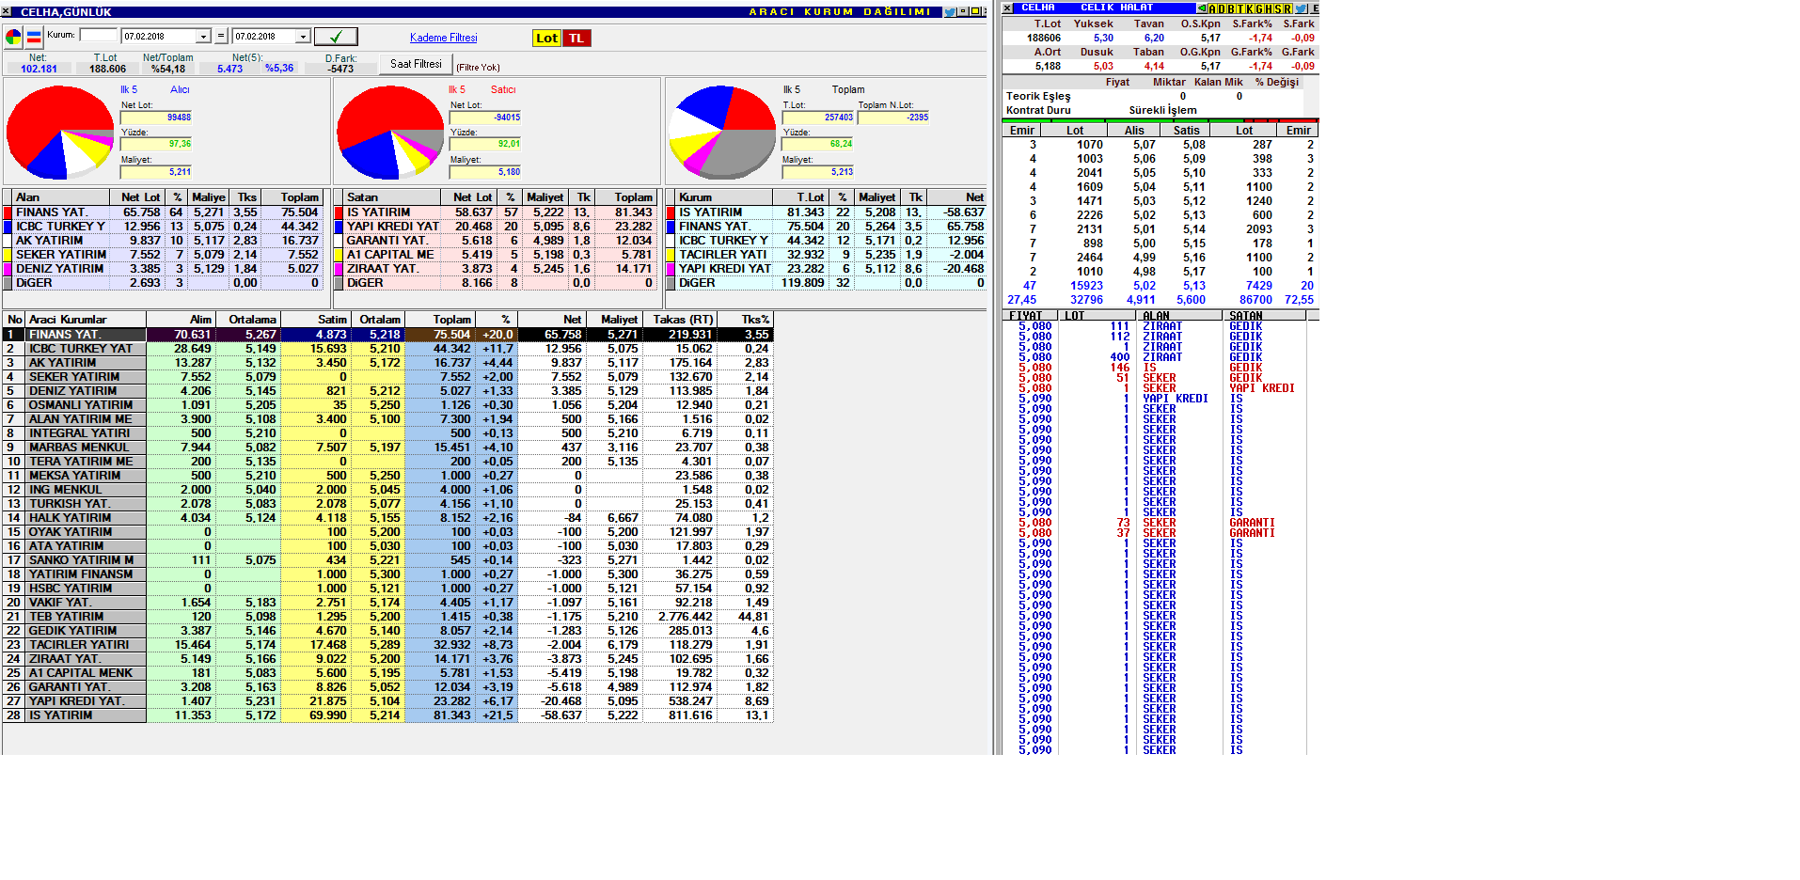
Task: Click the green checkmark apply button
Action: coord(335,37)
